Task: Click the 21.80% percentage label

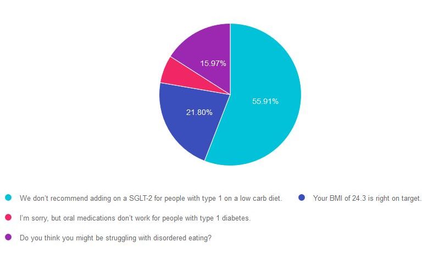Action: [199, 112]
